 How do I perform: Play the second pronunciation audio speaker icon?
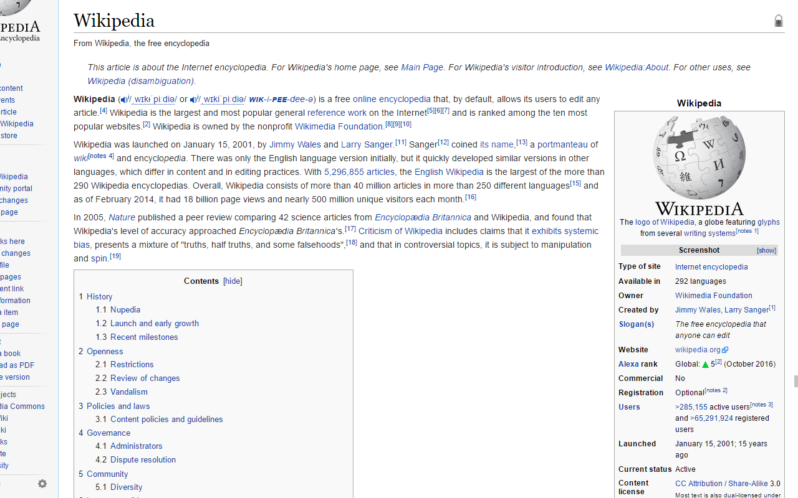pyautogui.click(x=193, y=100)
